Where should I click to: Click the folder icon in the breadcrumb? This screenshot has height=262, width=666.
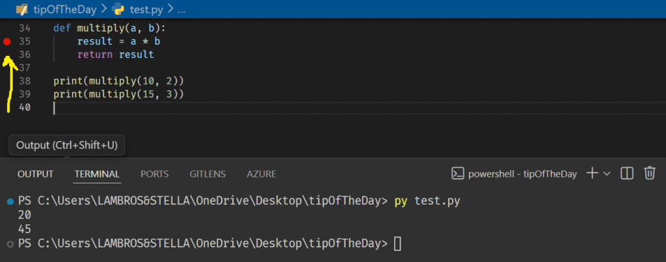click(x=21, y=10)
